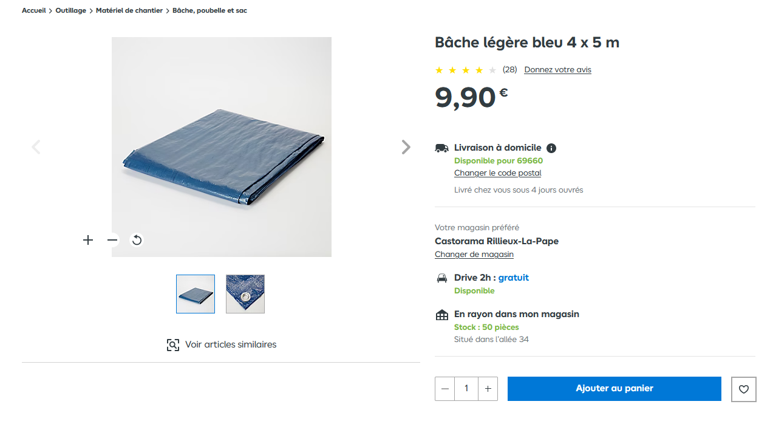Show previous product image with left arrow
This screenshot has height=421, width=773.
pyautogui.click(x=36, y=147)
